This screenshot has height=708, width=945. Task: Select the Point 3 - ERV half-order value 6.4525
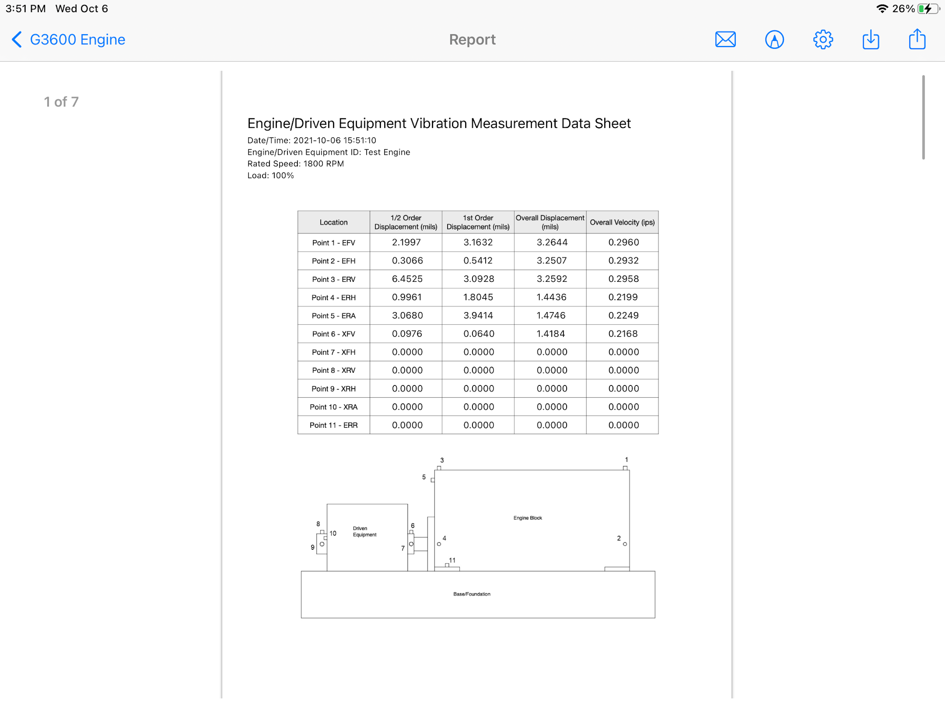coord(407,279)
